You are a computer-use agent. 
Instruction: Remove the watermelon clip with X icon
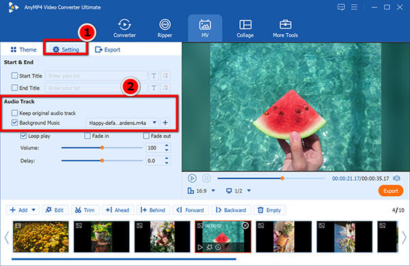coord(245,225)
